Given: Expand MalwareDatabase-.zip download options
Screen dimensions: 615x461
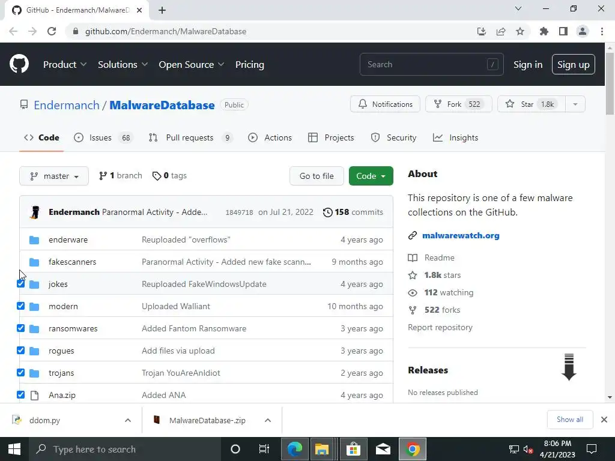Looking at the screenshot, I should [268, 420].
